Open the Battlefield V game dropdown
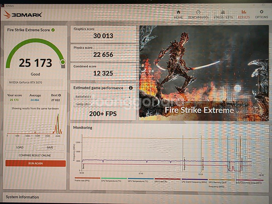The width and height of the screenshot is (272, 204). 103,97
